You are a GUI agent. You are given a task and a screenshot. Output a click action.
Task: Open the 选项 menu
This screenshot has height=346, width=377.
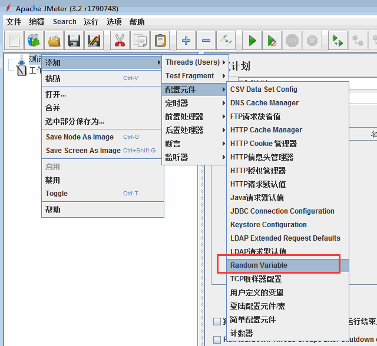[114, 22]
